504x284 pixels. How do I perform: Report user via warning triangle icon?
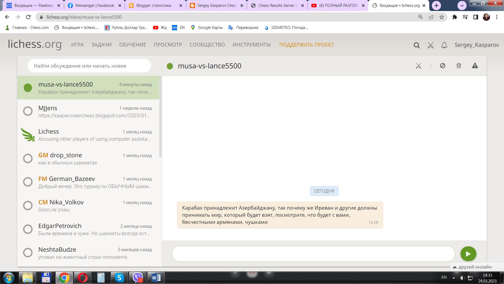click(x=475, y=66)
